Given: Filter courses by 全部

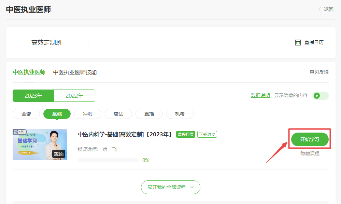Looking at the screenshot, I should pyautogui.click(x=26, y=114).
